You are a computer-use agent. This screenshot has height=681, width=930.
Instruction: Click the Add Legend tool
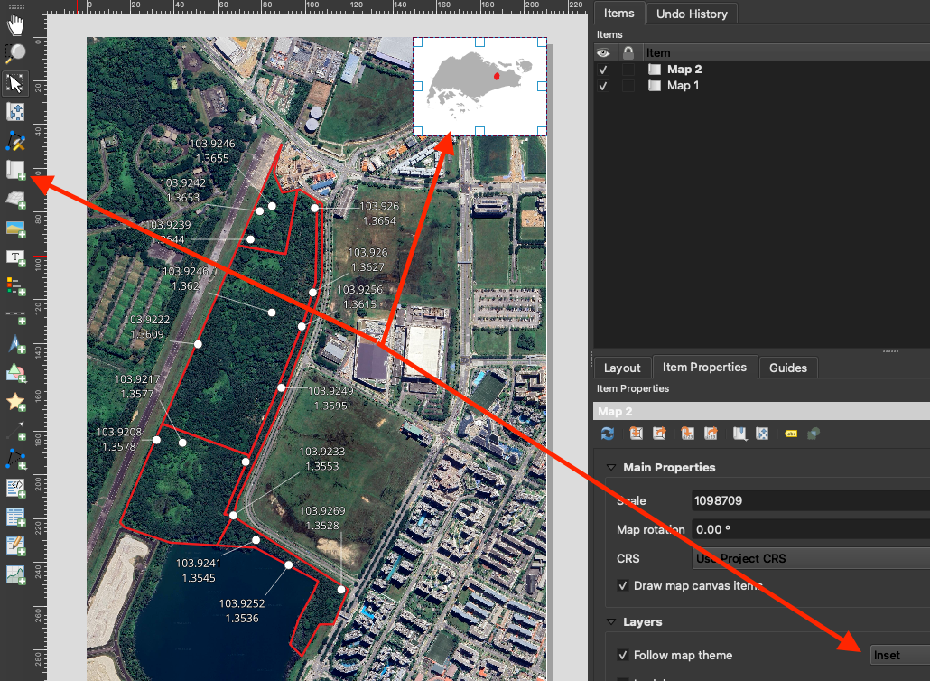pyautogui.click(x=15, y=285)
